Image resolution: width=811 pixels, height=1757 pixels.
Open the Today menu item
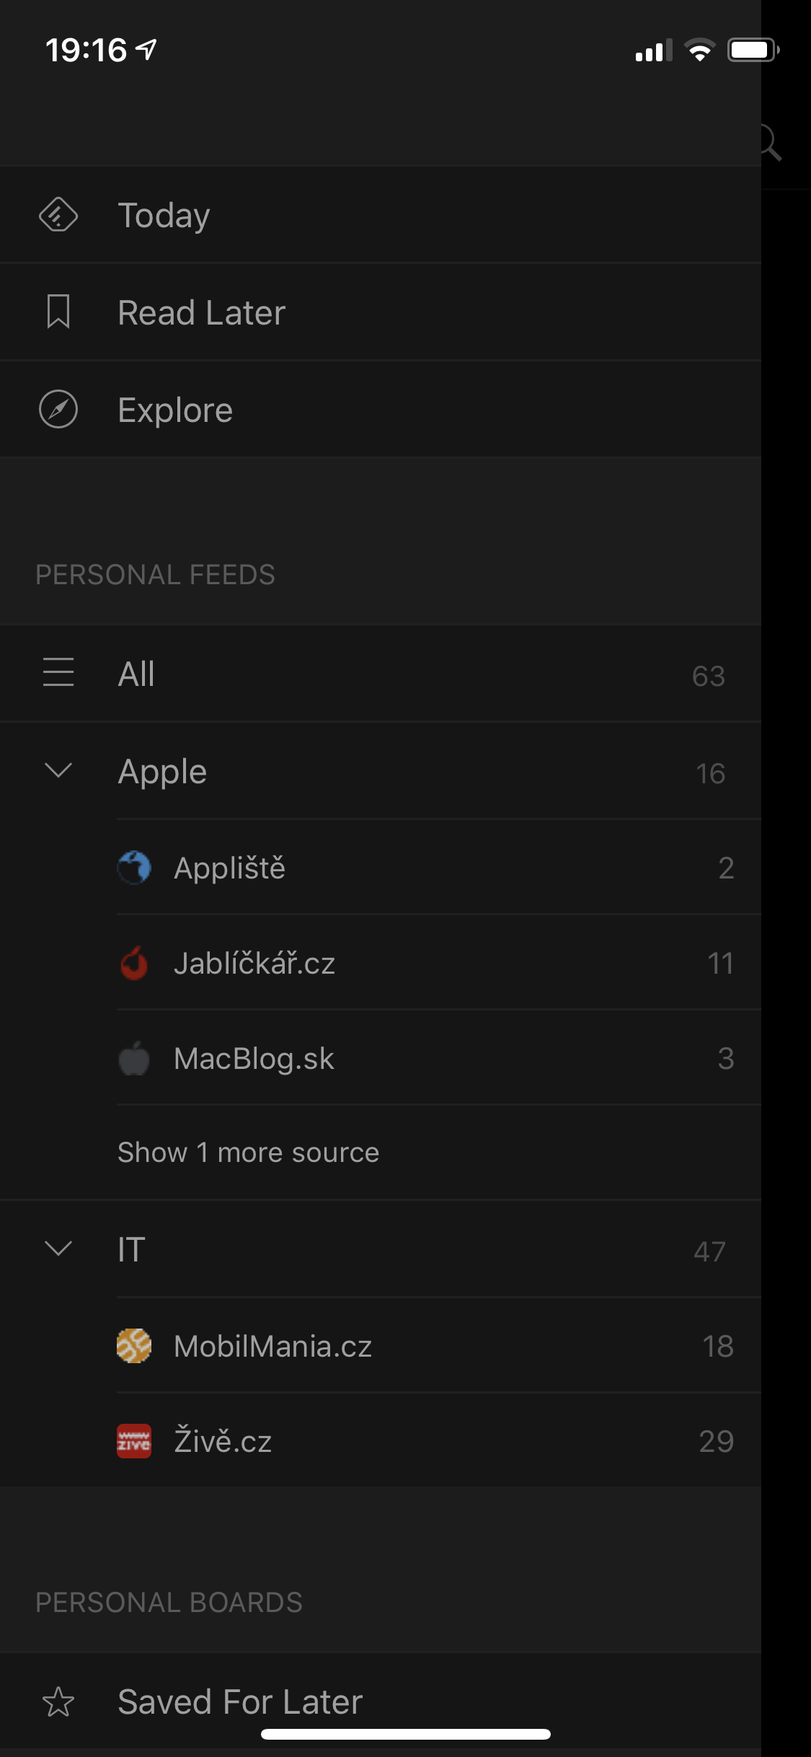[x=164, y=215]
